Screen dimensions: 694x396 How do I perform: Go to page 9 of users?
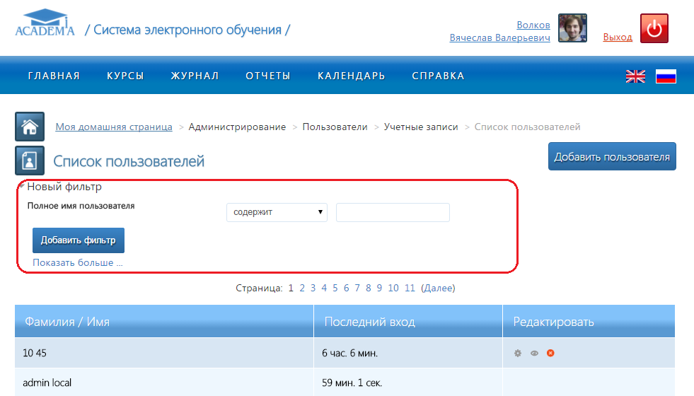[379, 288]
